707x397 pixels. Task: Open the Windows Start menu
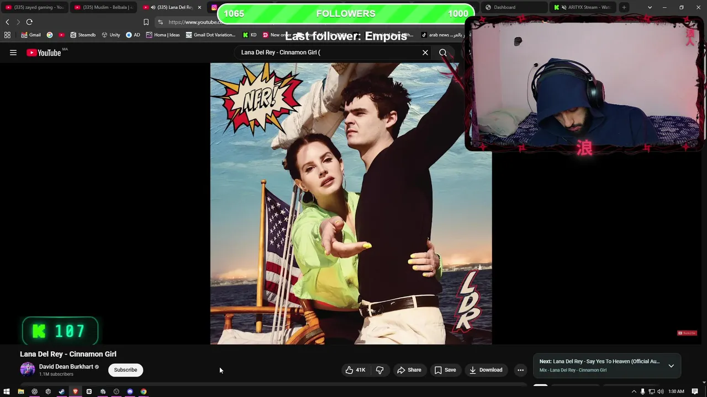pos(7,391)
